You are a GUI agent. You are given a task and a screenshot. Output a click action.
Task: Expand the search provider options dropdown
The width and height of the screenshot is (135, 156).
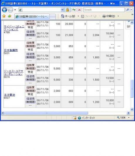tap(131, 10)
